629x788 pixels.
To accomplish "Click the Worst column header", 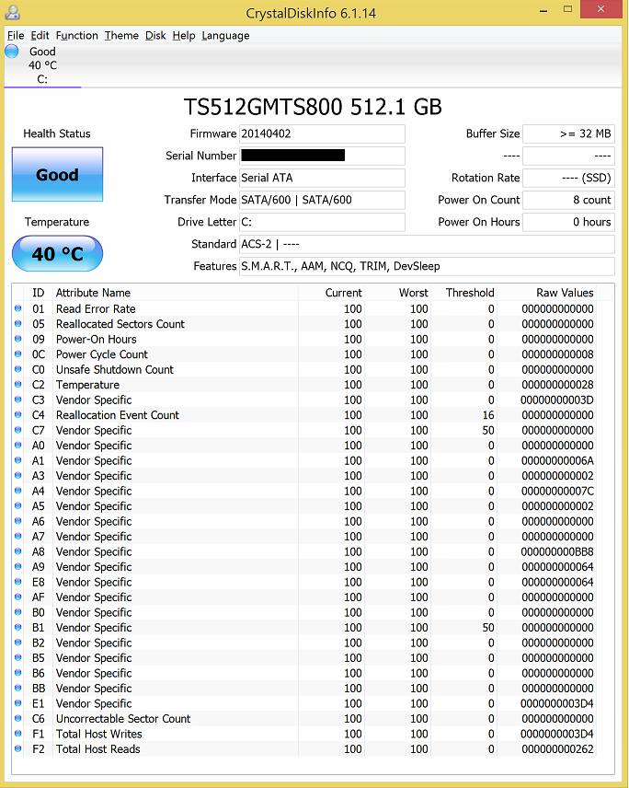I will point(397,293).
